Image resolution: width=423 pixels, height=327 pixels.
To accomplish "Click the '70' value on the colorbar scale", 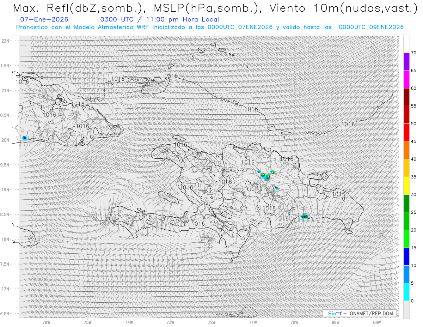I will pos(413,53).
